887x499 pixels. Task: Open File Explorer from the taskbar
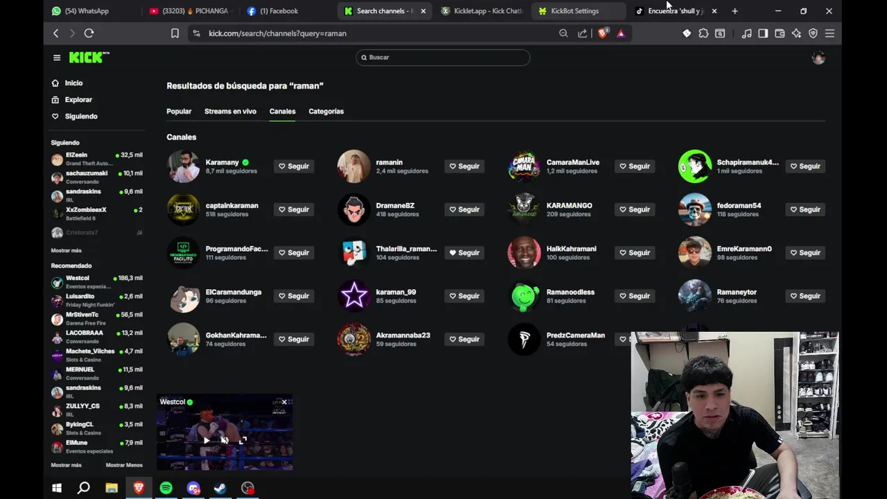tap(112, 488)
